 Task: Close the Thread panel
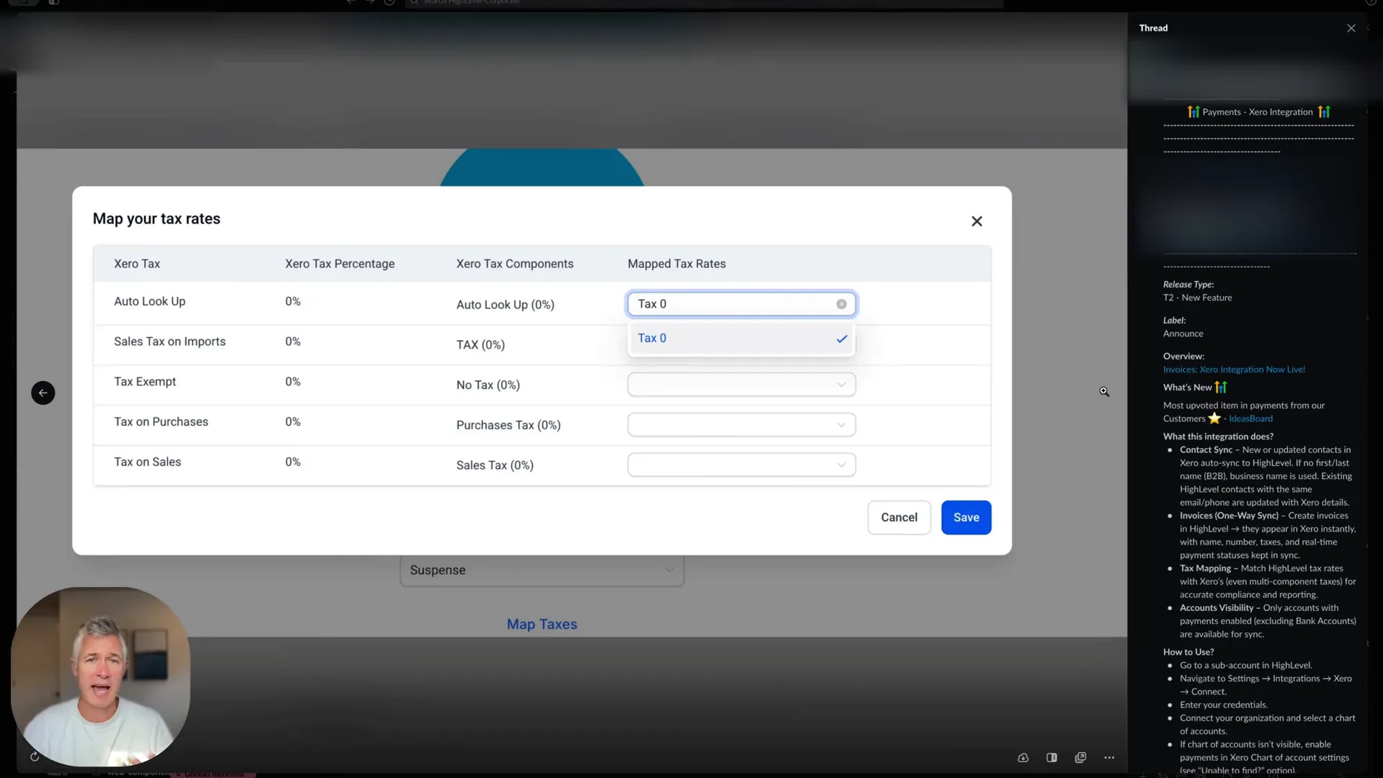1351,28
